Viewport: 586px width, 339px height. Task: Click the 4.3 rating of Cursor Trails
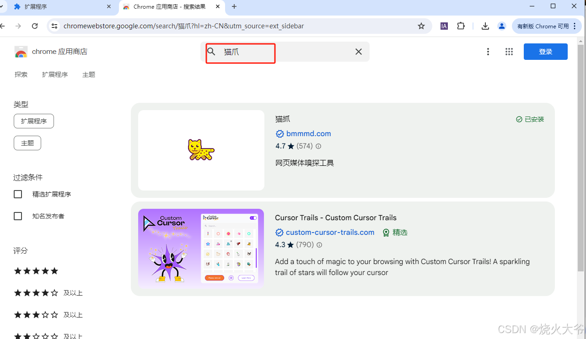tap(280, 245)
